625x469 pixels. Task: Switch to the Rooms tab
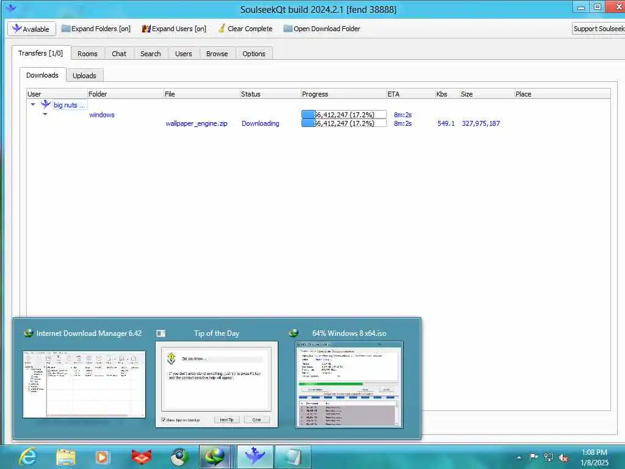87,54
